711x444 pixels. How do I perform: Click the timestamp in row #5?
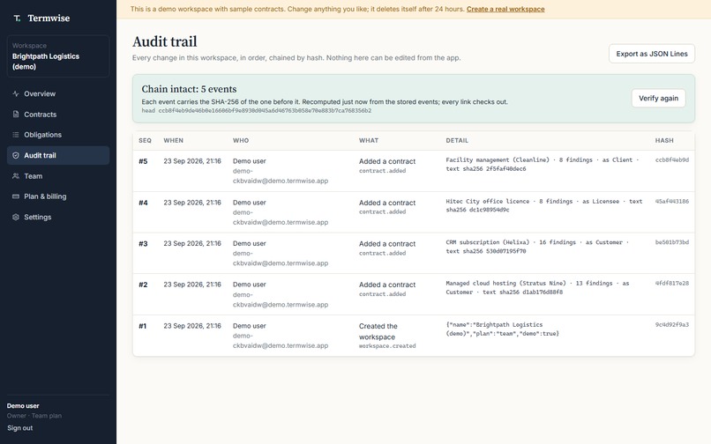(x=192, y=161)
